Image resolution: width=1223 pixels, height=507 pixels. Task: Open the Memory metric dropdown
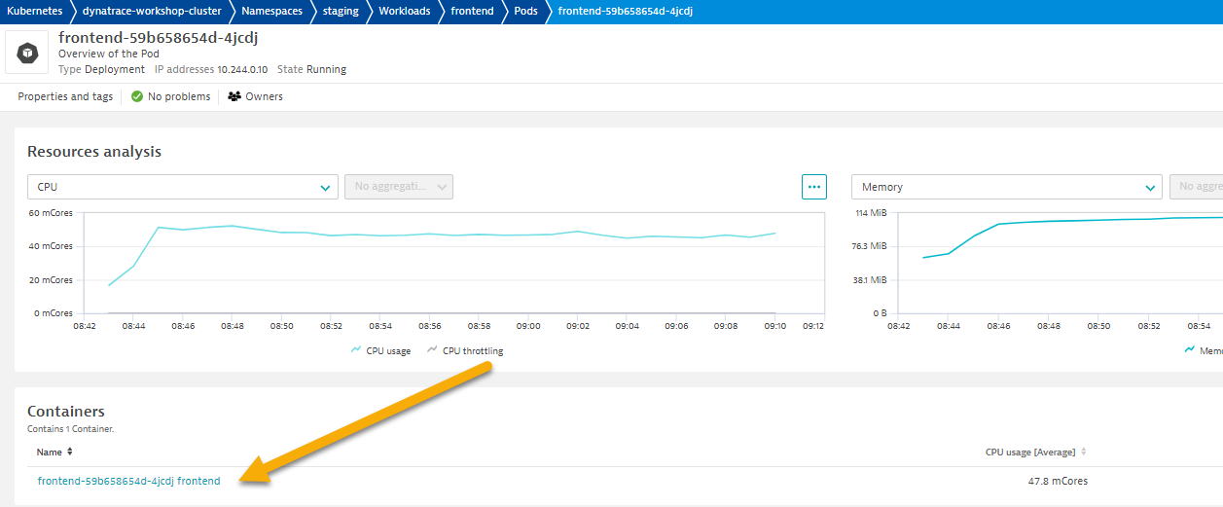coord(1006,187)
